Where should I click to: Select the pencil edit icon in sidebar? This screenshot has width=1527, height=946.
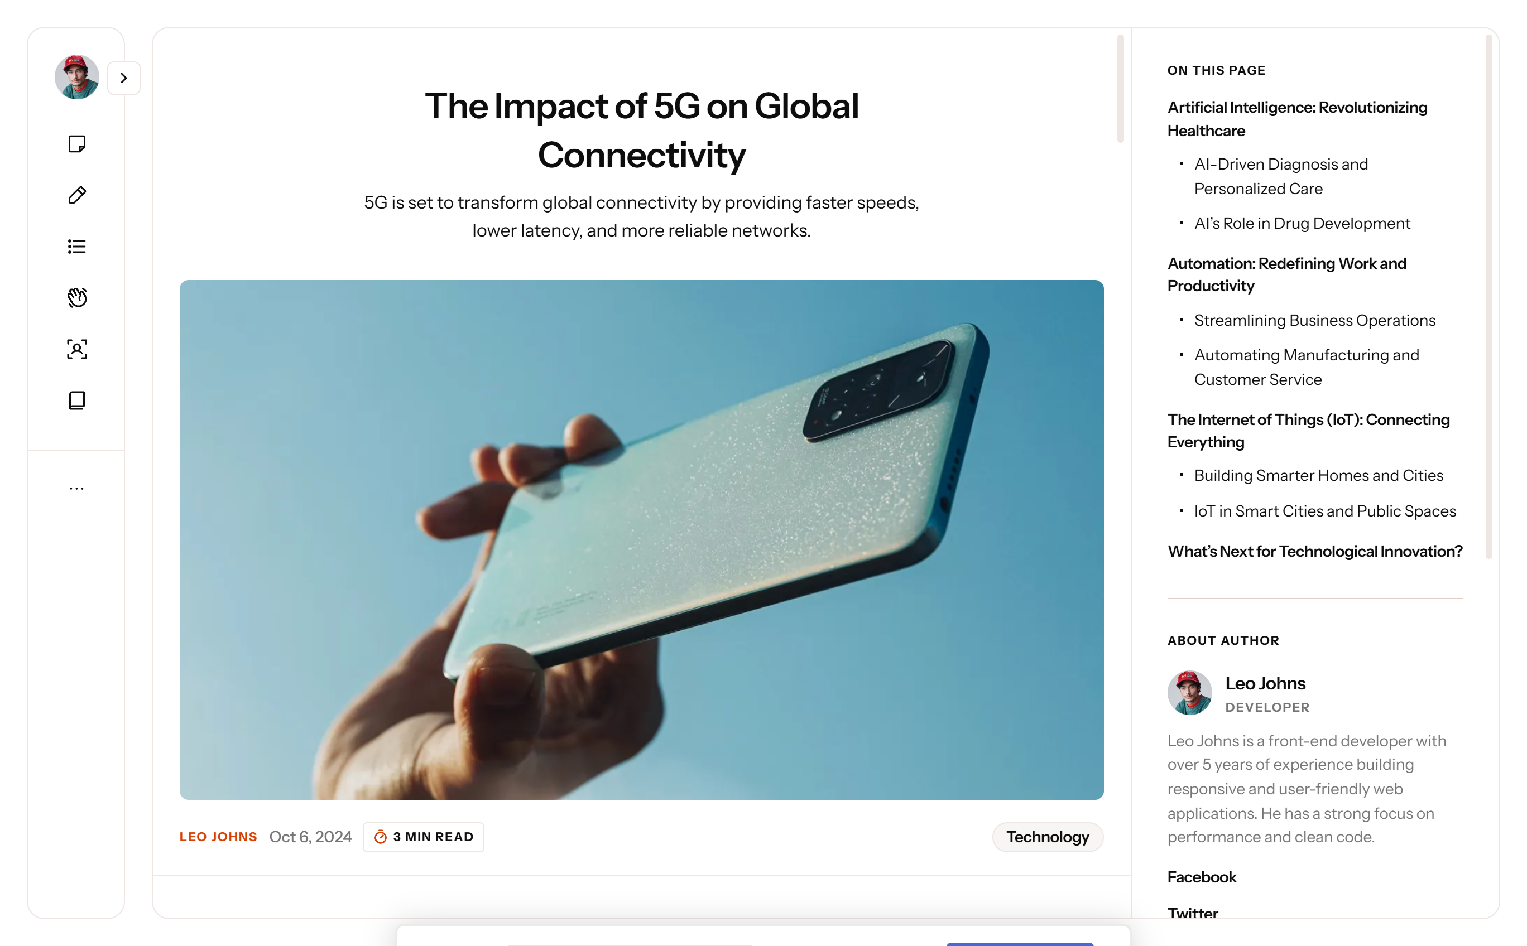pyautogui.click(x=76, y=195)
